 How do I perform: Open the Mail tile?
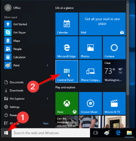coord(102,24)
